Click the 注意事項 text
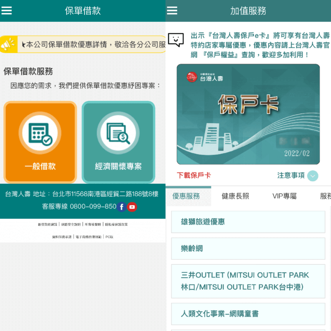Image resolution: width=331 pixels, height=331 pixels. point(291,175)
